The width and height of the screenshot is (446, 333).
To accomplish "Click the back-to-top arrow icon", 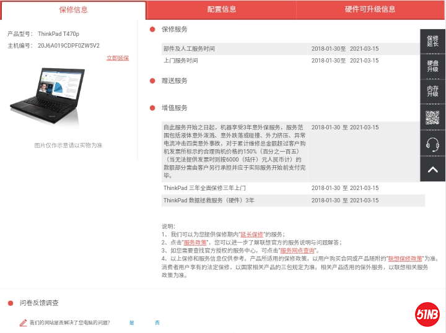I will 432,170.
